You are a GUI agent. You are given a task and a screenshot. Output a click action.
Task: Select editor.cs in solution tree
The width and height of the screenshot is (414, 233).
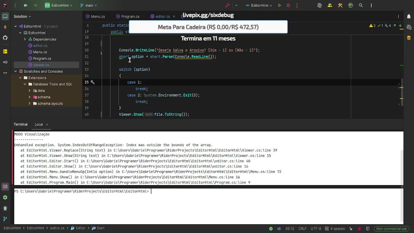point(40,46)
